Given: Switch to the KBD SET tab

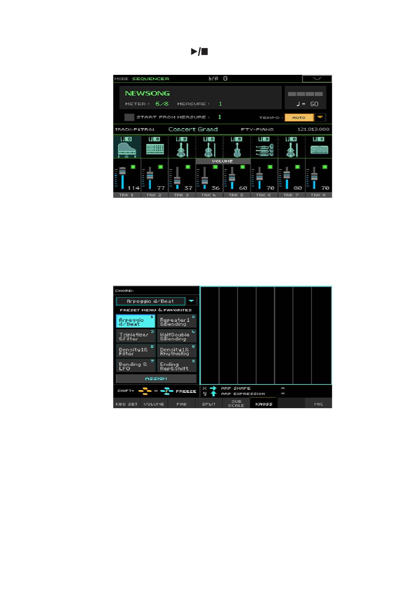Looking at the screenshot, I should pyautogui.click(x=127, y=404).
